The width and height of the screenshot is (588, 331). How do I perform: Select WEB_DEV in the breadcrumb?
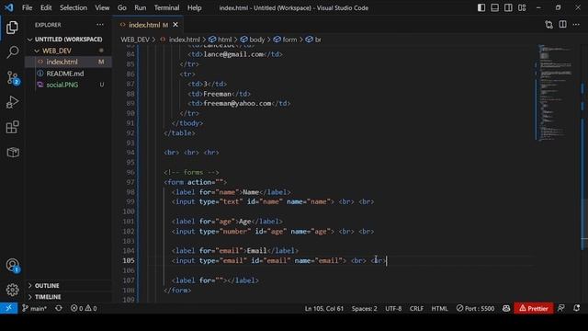point(135,40)
